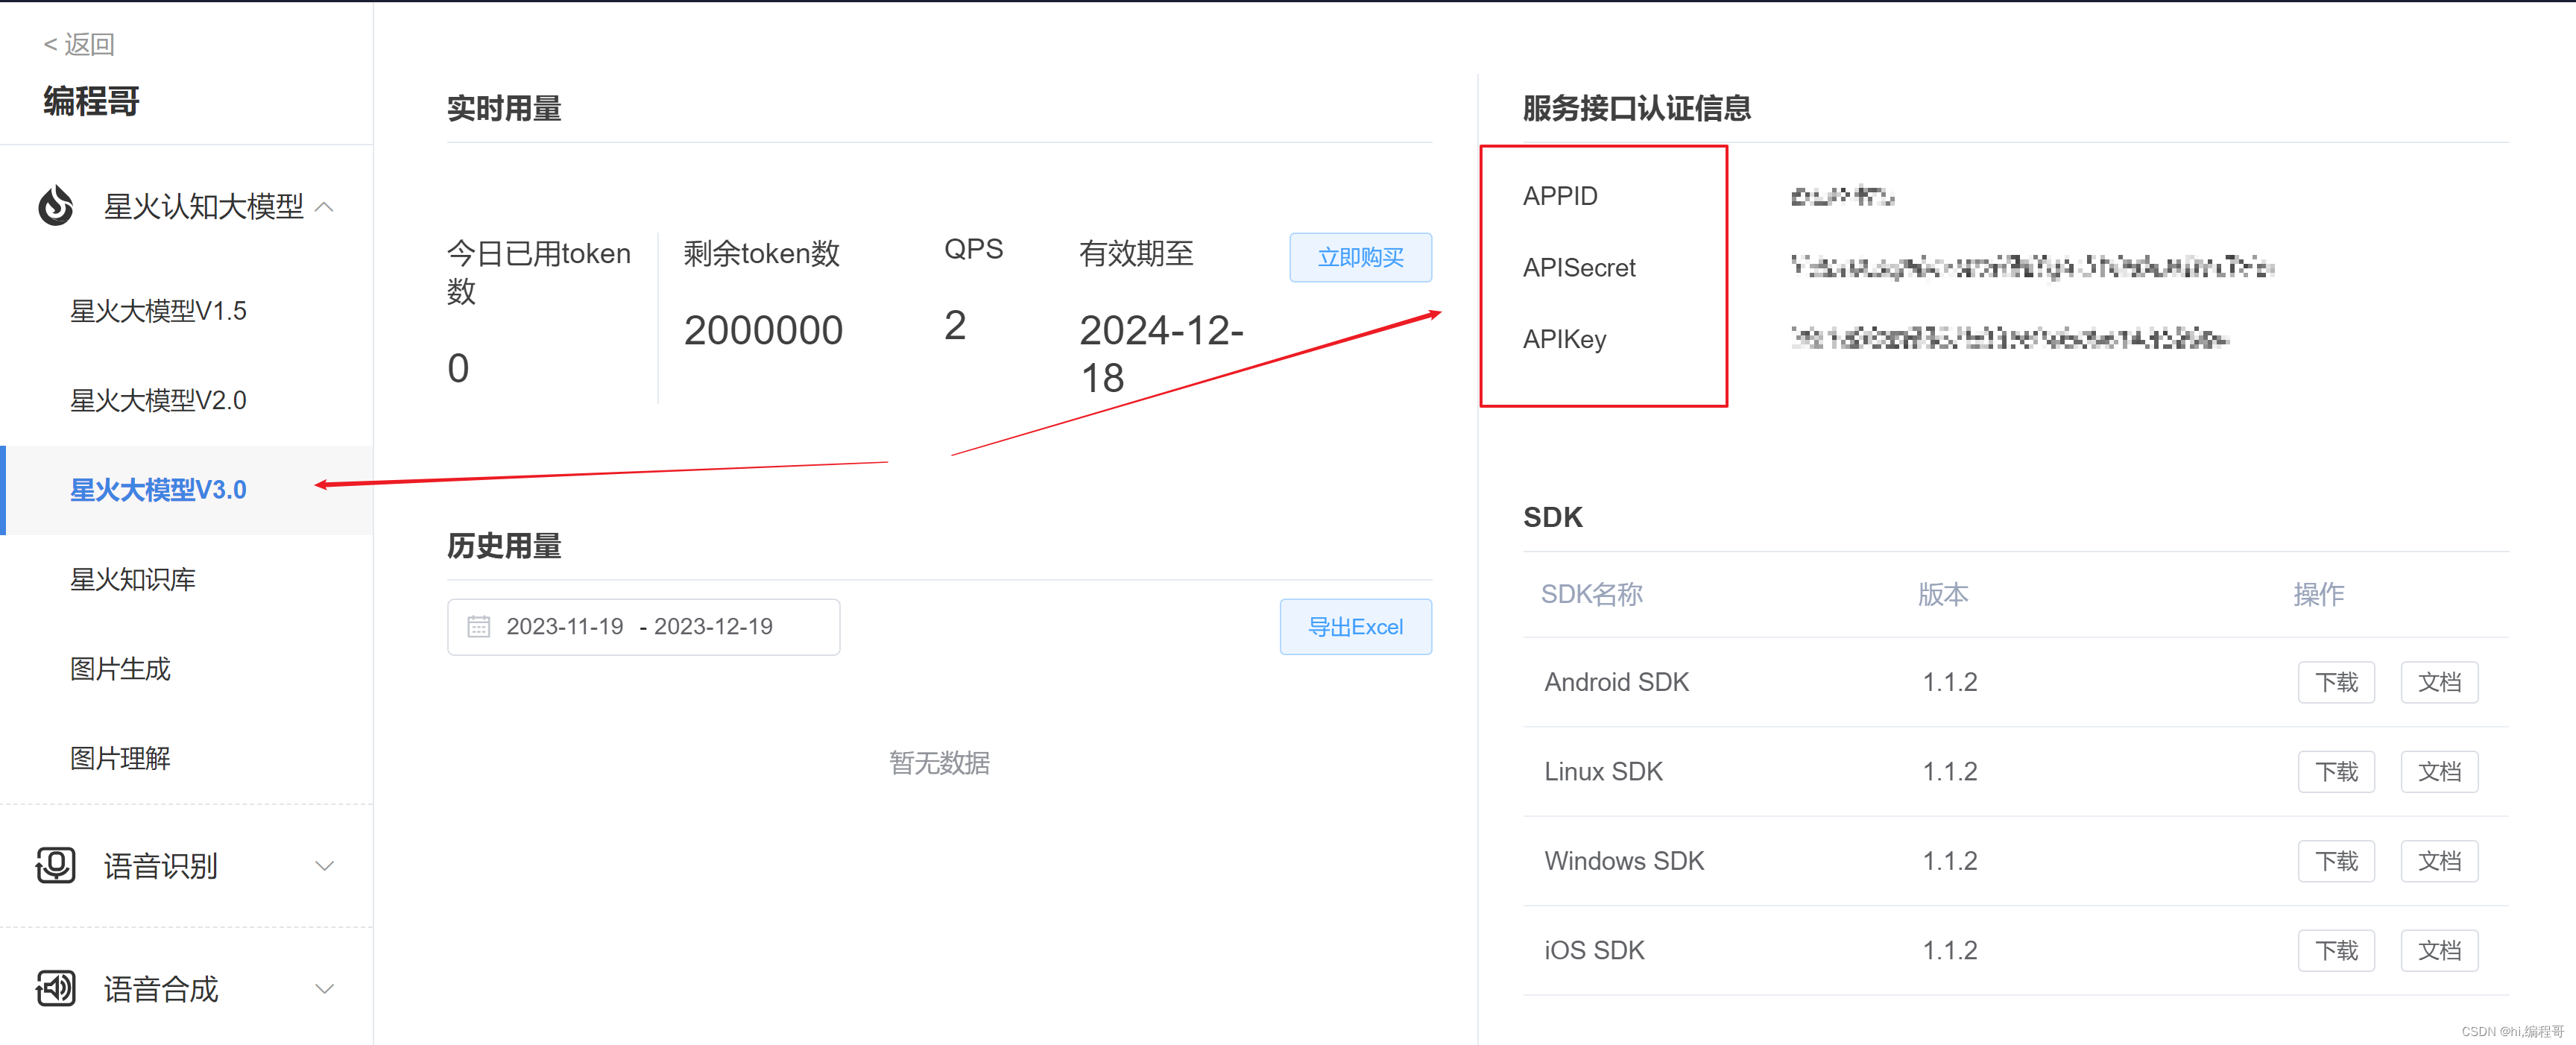Click the APPID label
This screenshot has width=2576, height=1045.
click(1560, 196)
